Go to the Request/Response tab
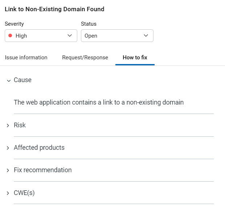 pyautogui.click(x=85, y=58)
